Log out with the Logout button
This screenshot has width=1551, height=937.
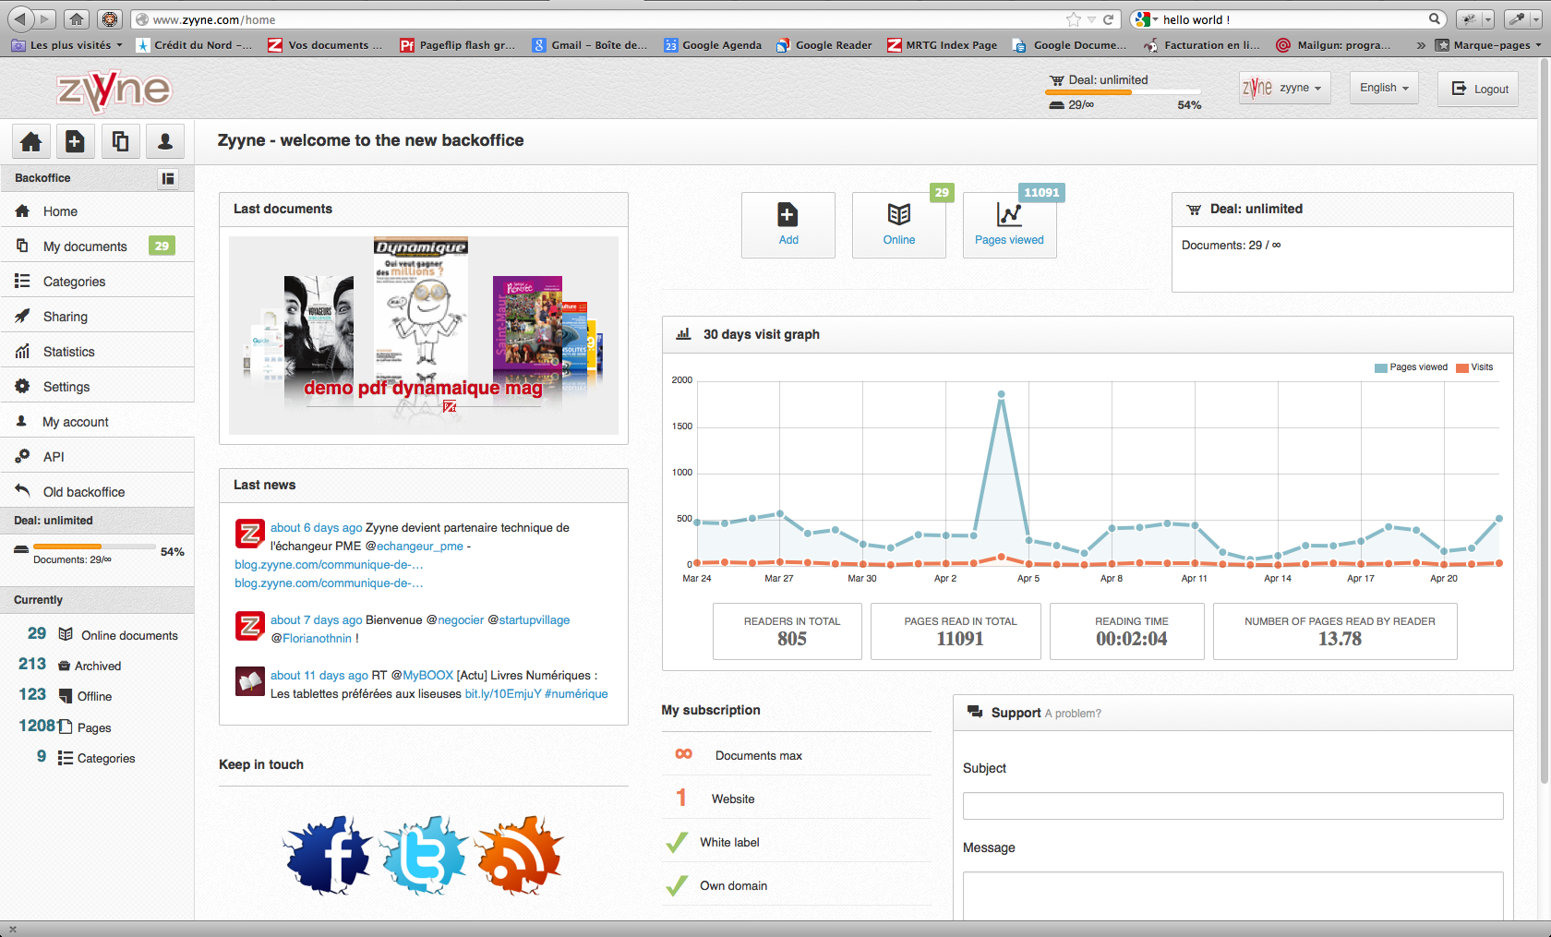pyautogui.click(x=1478, y=89)
